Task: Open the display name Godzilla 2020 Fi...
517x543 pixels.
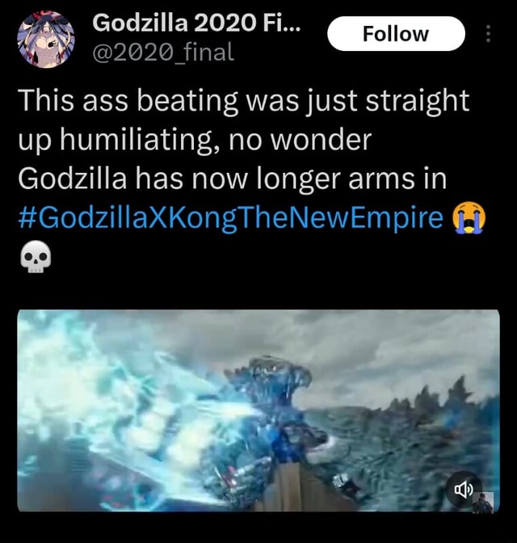Action: (196, 23)
